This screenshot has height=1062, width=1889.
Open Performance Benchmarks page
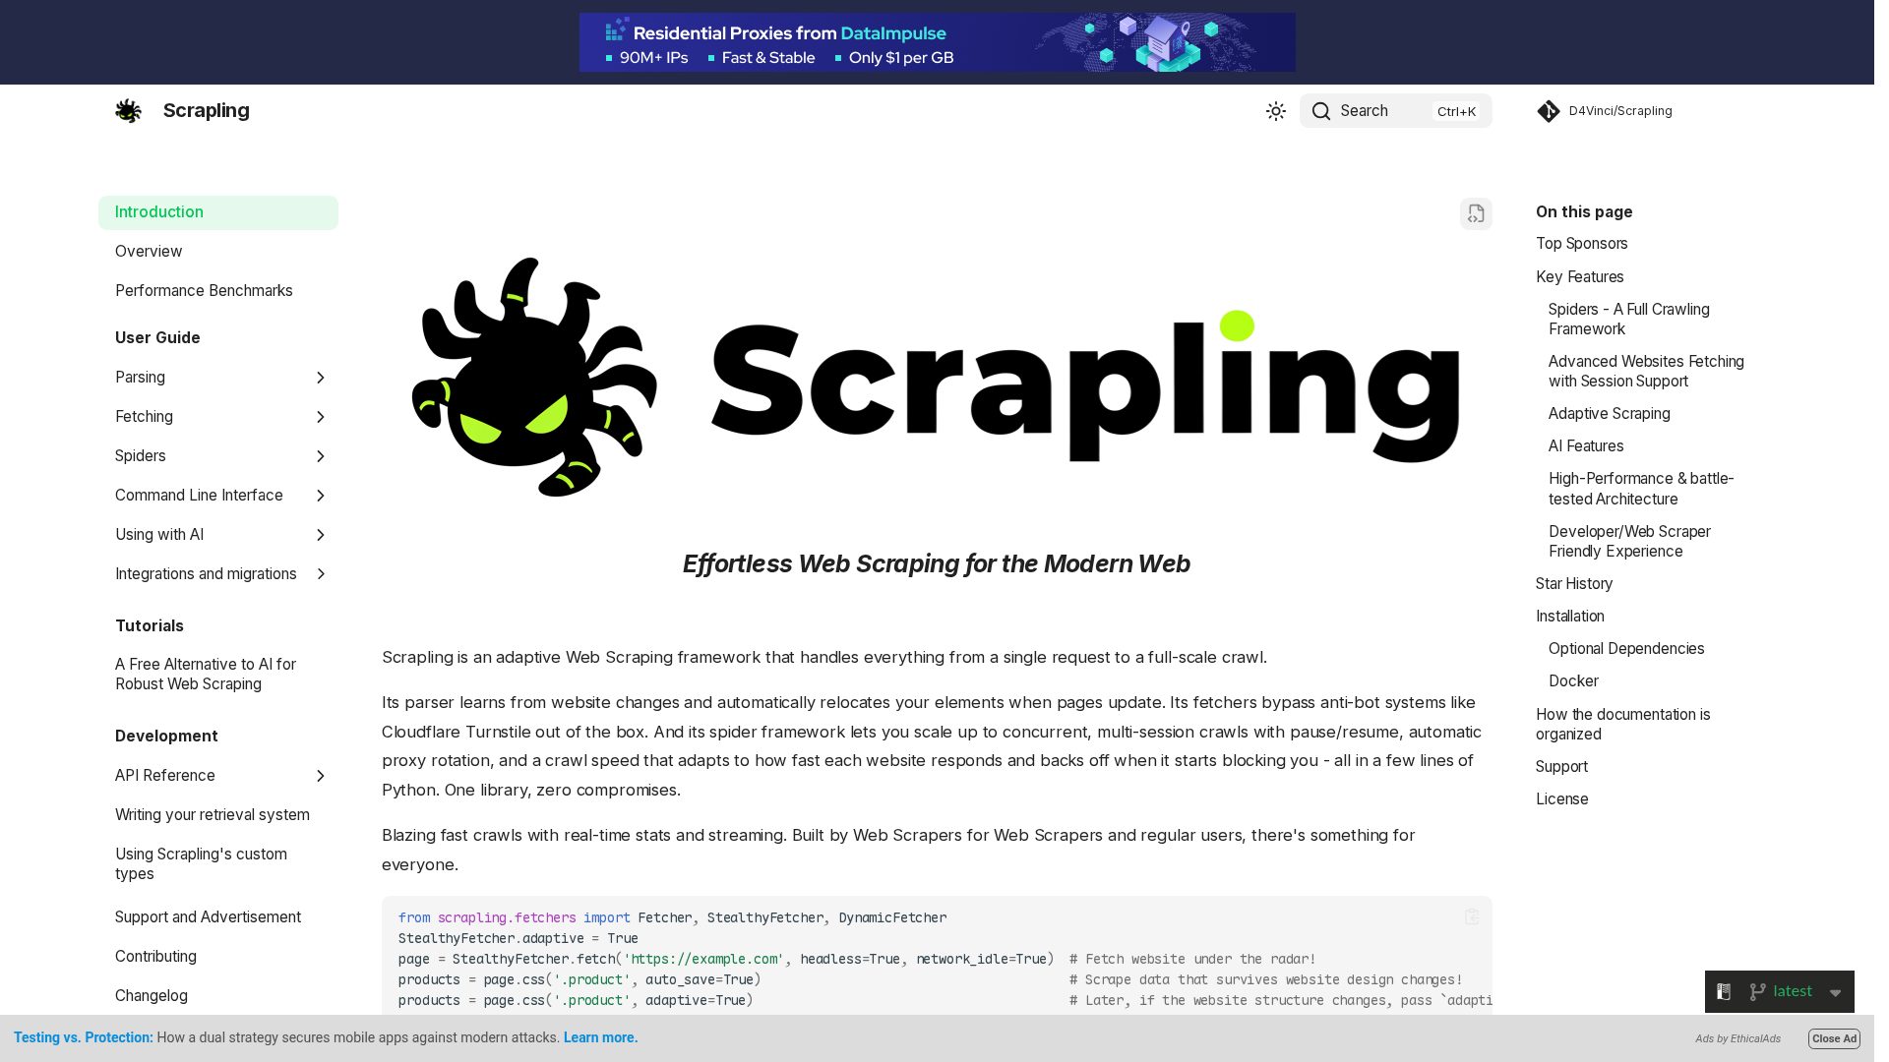pos(206,293)
